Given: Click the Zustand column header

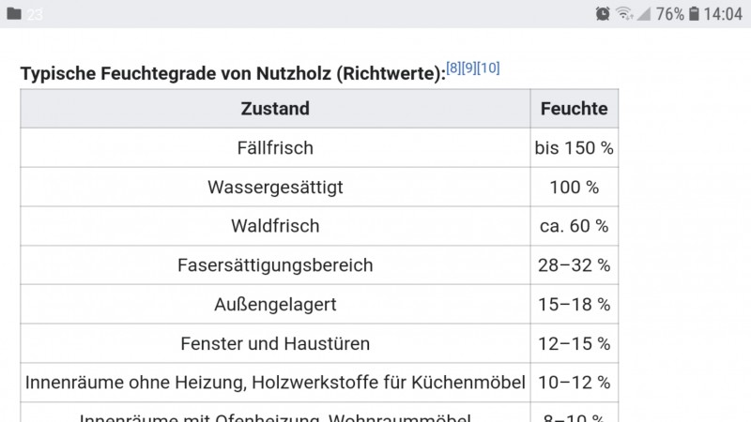Looking at the screenshot, I should (275, 109).
